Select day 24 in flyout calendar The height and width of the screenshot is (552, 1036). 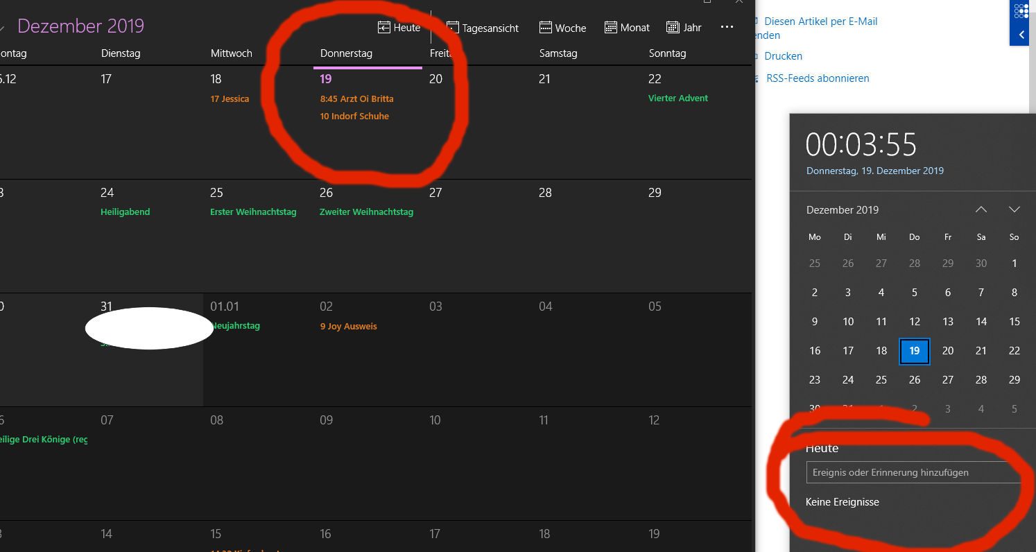click(847, 380)
